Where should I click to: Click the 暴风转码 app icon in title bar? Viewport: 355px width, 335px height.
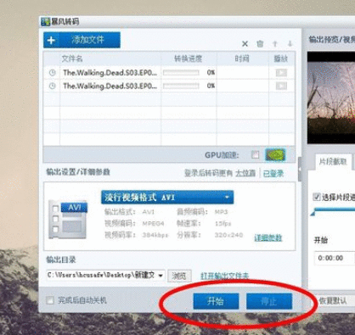pyautogui.click(x=45, y=22)
